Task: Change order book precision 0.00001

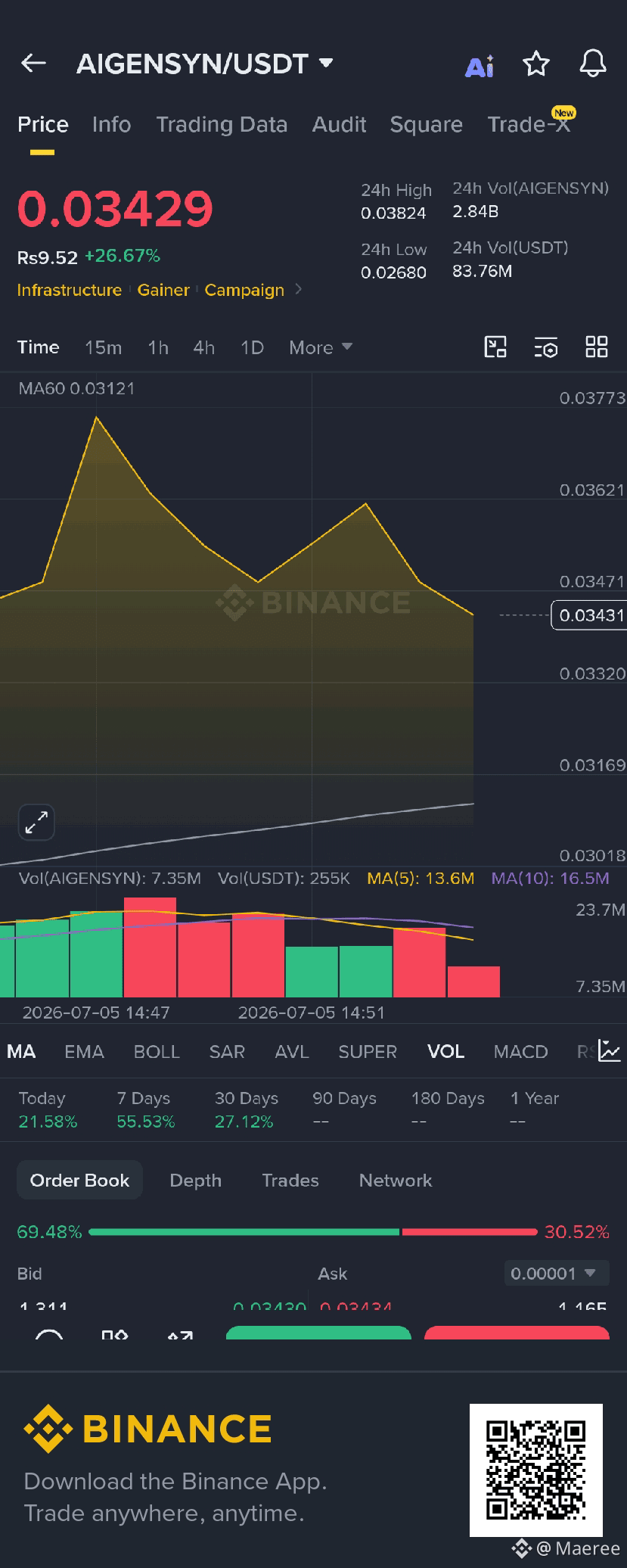Action: [556, 1274]
